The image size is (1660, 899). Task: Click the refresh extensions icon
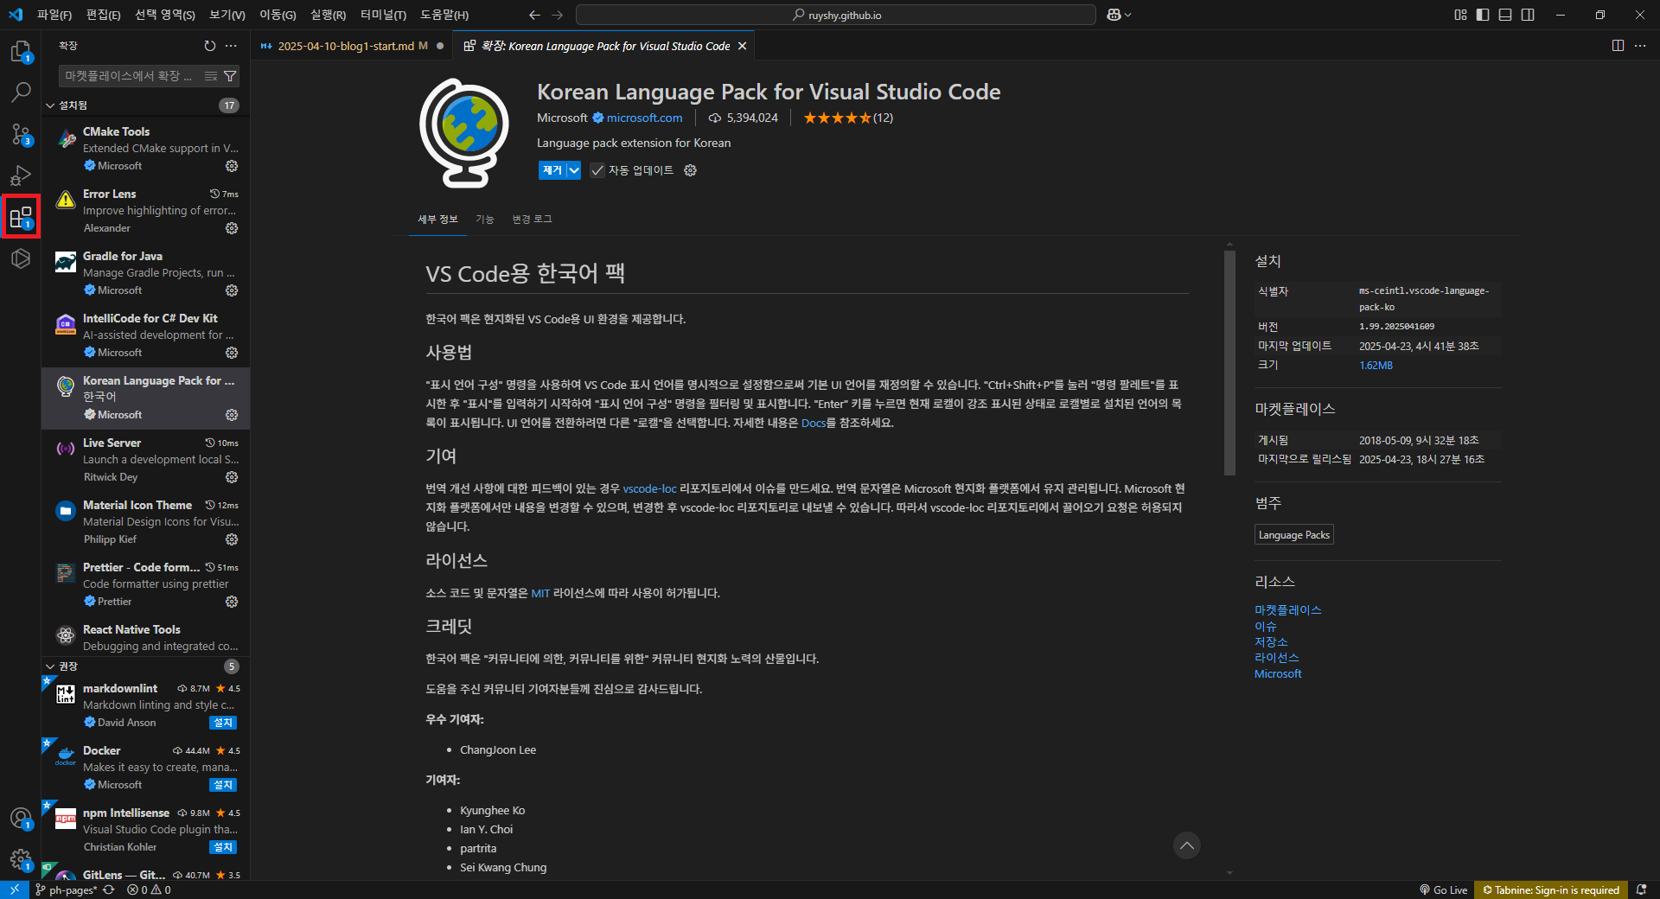209,46
